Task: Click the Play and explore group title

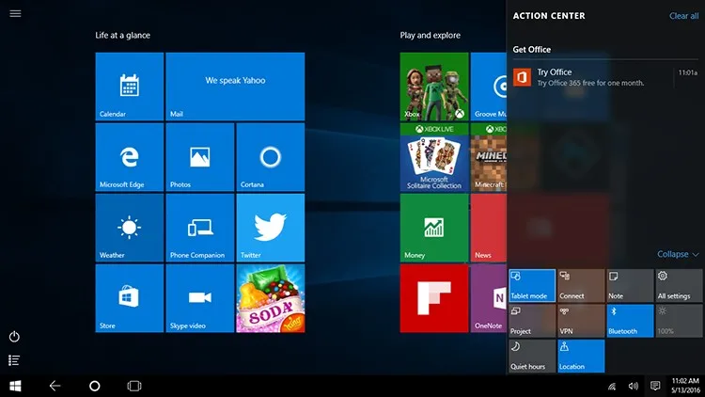Action: click(x=431, y=35)
